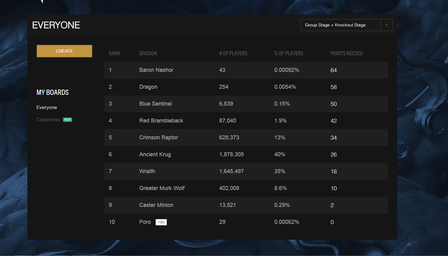Select the Red Brambleback division

(x=161, y=121)
